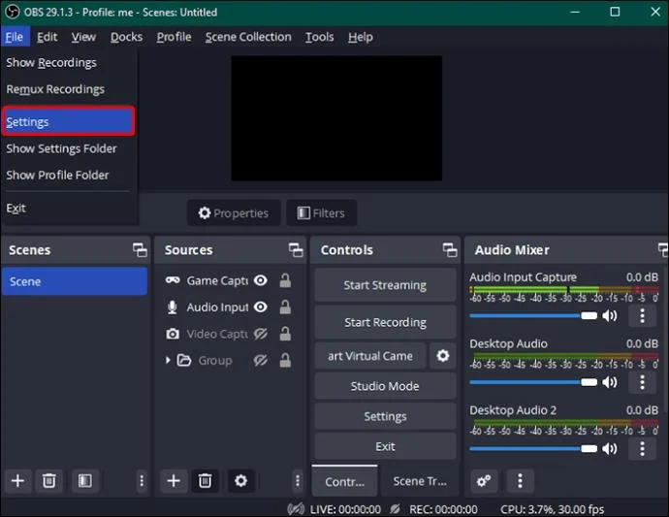This screenshot has width=669, height=517.
Task: Show the Group source
Action: [260, 360]
